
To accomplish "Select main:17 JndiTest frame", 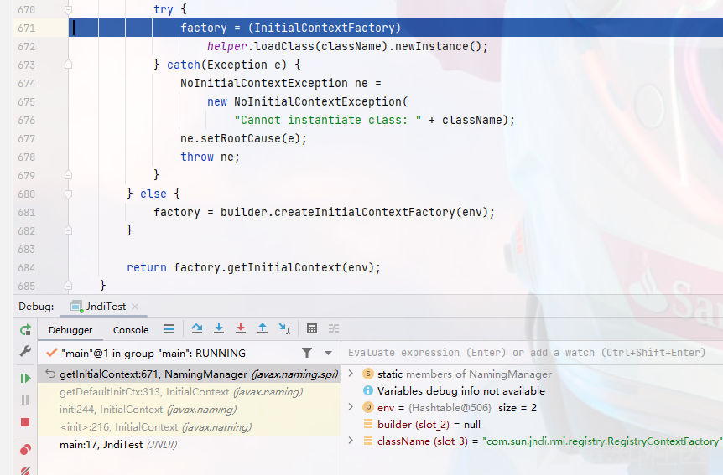I will tap(190, 445).
